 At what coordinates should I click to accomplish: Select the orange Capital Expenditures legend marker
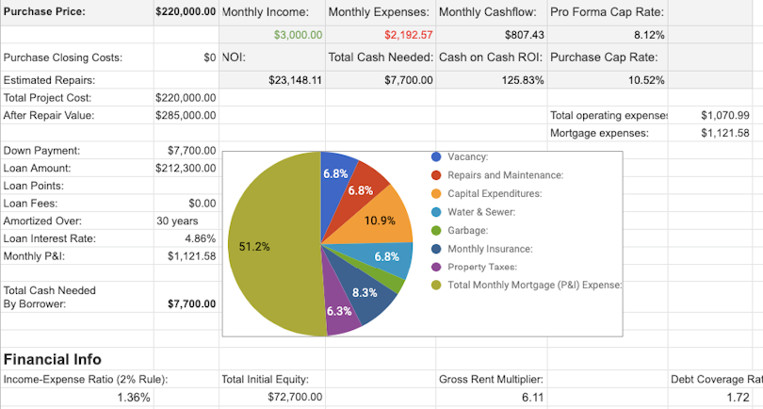[x=436, y=193]
